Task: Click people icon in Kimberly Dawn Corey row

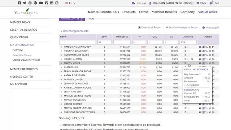Action: tap(210, 47)
